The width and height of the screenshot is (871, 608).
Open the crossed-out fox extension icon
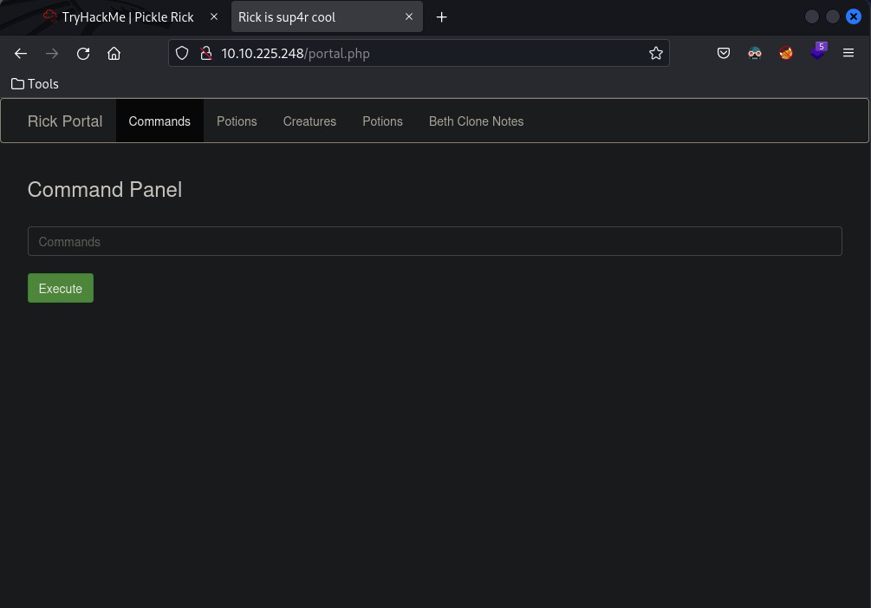(x=786, y=54)
